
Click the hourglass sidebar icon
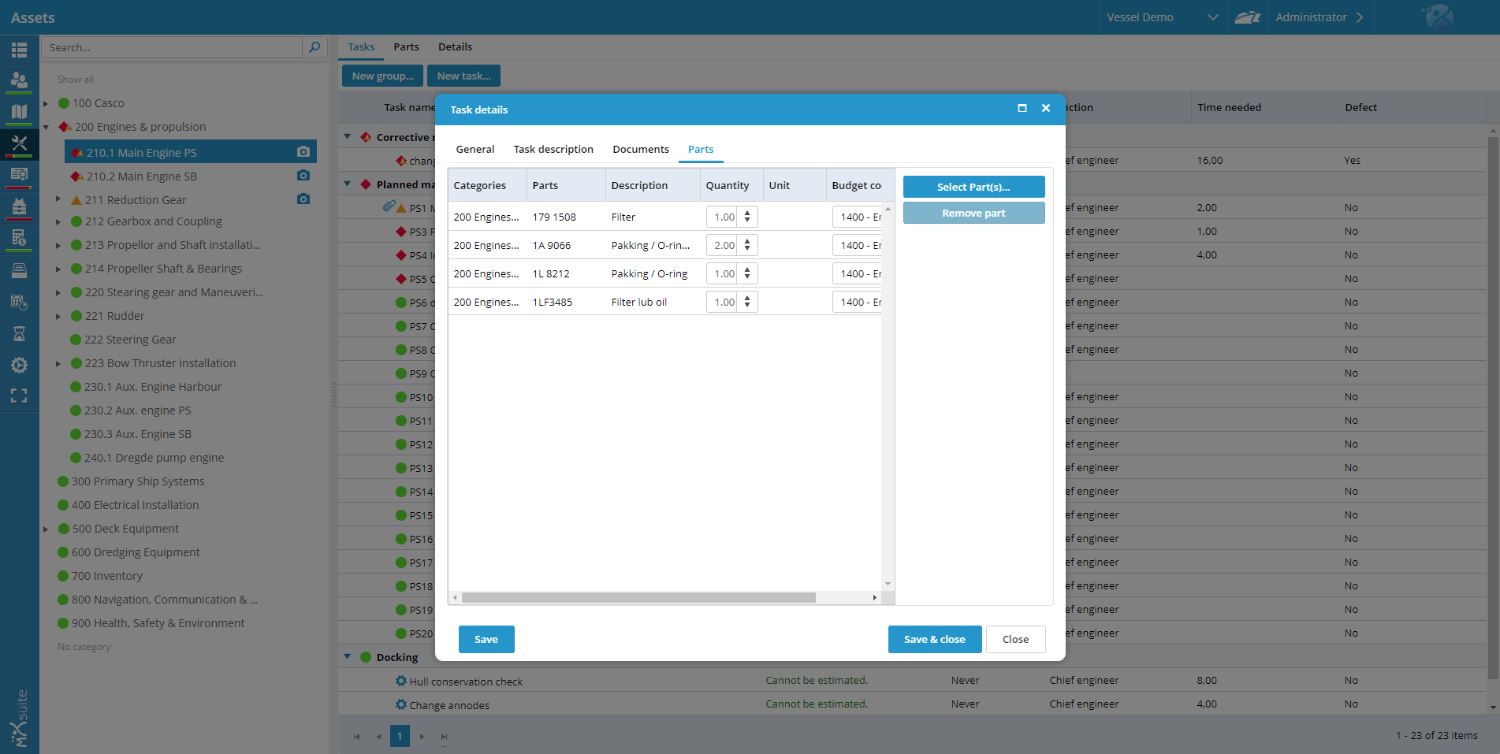pyautogui.click(x=19, y=334)
